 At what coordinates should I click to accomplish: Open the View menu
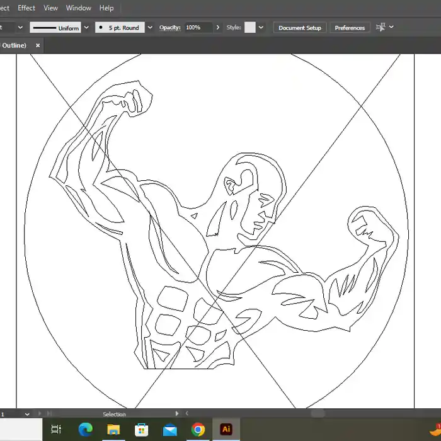[50, 8]
